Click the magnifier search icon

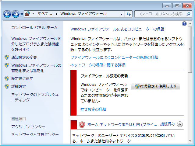coord(189,14)
